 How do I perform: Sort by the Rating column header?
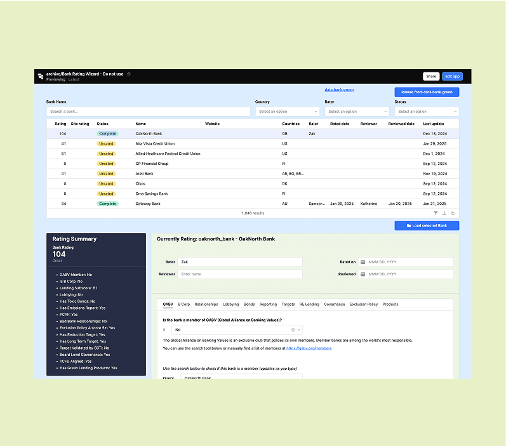pos(60,124)
